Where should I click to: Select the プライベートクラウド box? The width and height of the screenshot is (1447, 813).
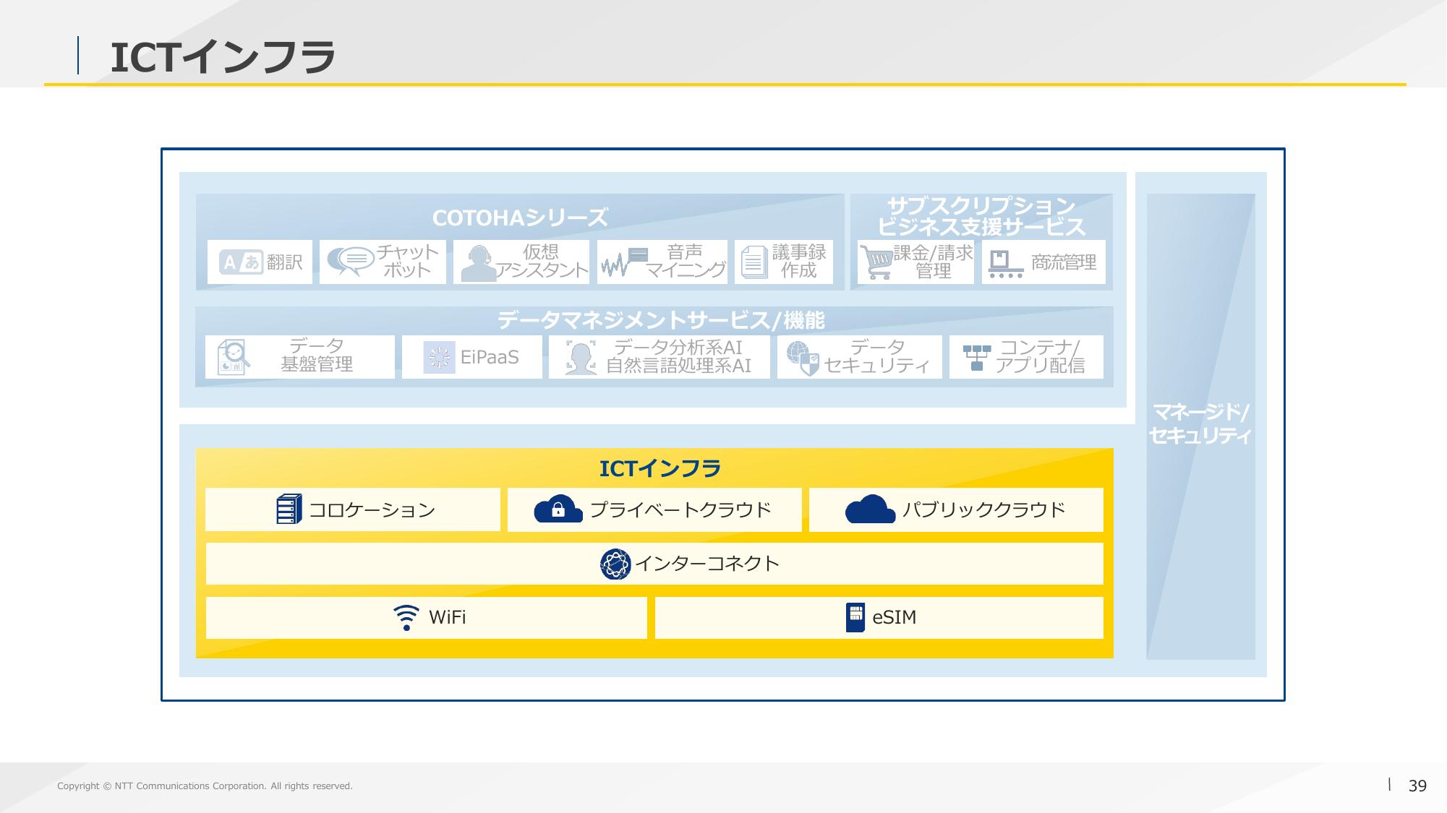(x=654, y=509)
